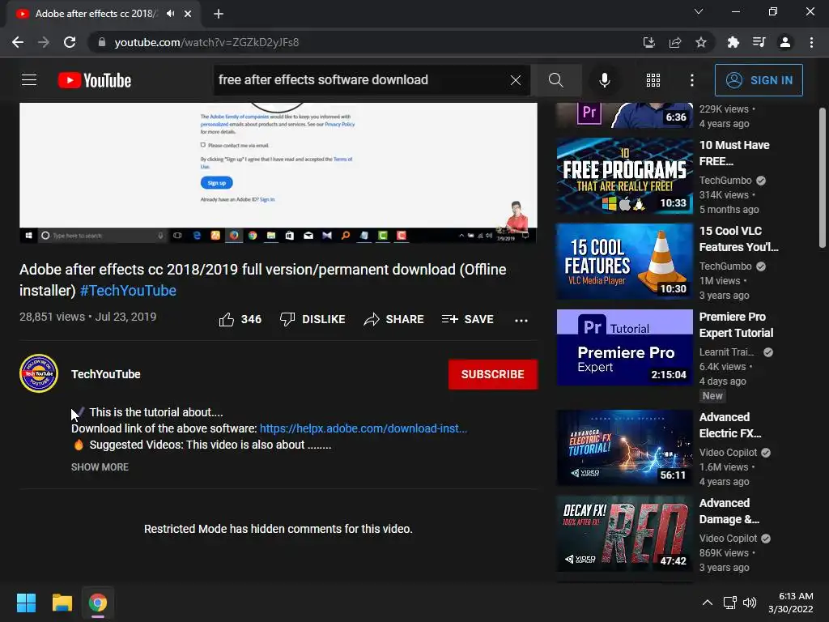Open 'Advanced Damage &...' video title
This screenshot has width=829, height=622.
(729, 511)
